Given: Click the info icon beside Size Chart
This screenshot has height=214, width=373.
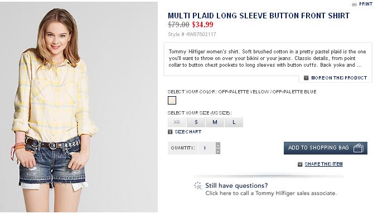Looking at the screenshot, I should pos(170,132).
